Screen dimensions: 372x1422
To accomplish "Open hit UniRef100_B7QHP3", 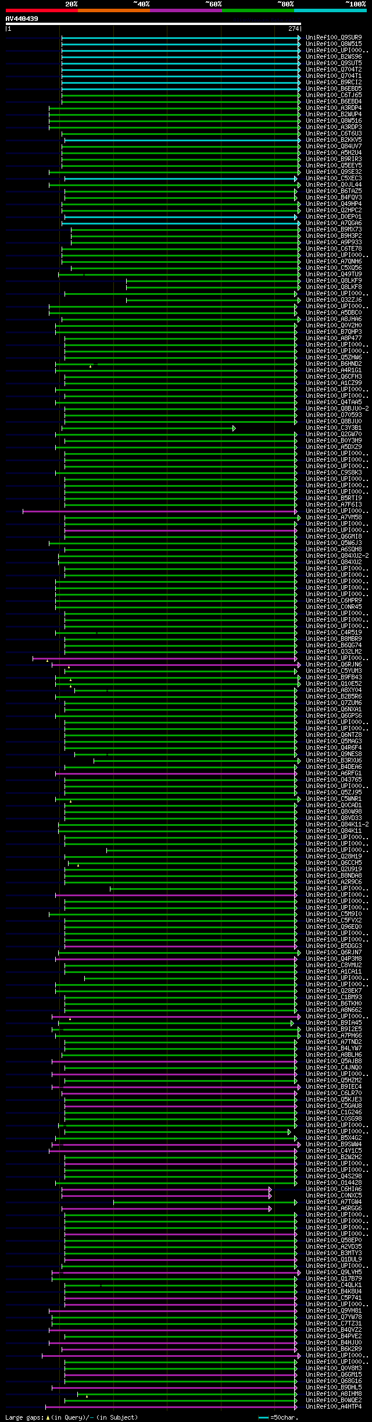I will pos(334,332).
